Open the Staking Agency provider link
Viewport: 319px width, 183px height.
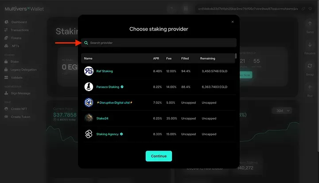click(x=107, y=134)
